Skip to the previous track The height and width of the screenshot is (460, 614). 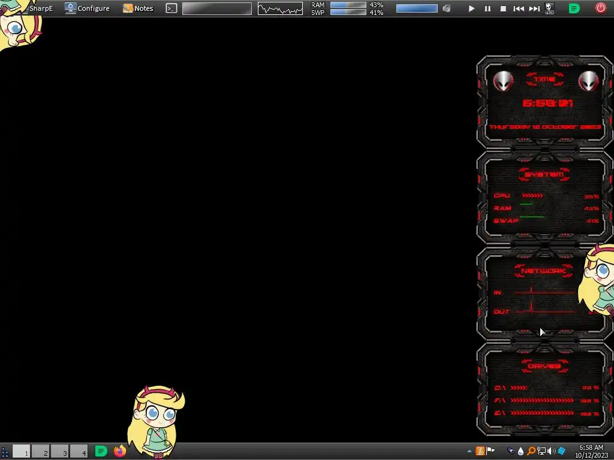coord(519,8)
